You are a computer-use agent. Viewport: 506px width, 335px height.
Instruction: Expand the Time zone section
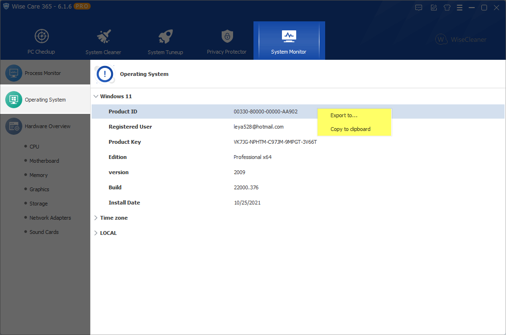96,218
